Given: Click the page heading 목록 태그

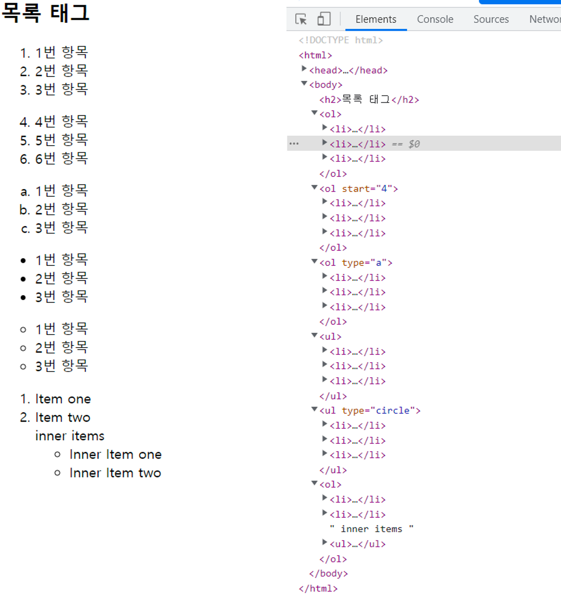Looking at the screenshot, I should (45, 13).
